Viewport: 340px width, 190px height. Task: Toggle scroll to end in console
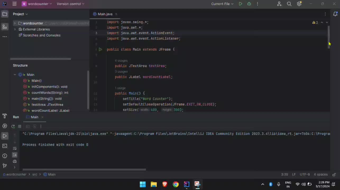point(15,155)
